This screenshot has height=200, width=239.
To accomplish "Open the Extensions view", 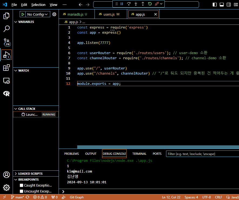I will (x=6, y=68).
